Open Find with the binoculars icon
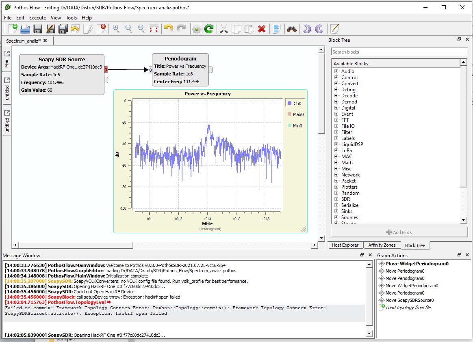 pyautogui.click(x=292, y=29)
